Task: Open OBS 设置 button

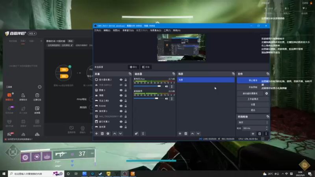Action: [253, 105]
